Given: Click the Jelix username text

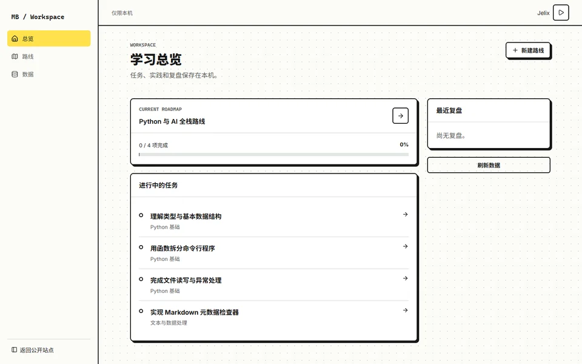Looking at the screenshot, I should [x=543, y=13].
